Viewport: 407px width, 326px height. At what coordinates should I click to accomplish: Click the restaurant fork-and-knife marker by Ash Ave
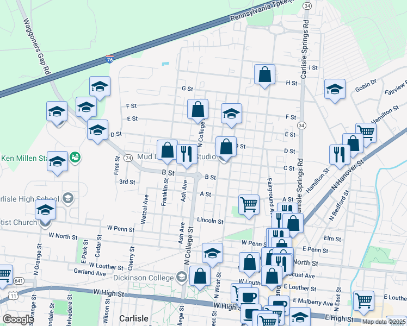click(187, 154)
